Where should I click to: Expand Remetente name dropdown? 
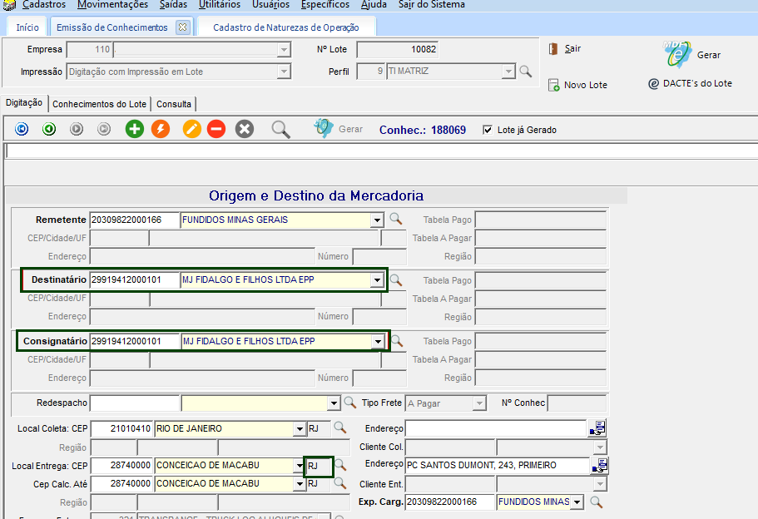[x=377, y=220]
